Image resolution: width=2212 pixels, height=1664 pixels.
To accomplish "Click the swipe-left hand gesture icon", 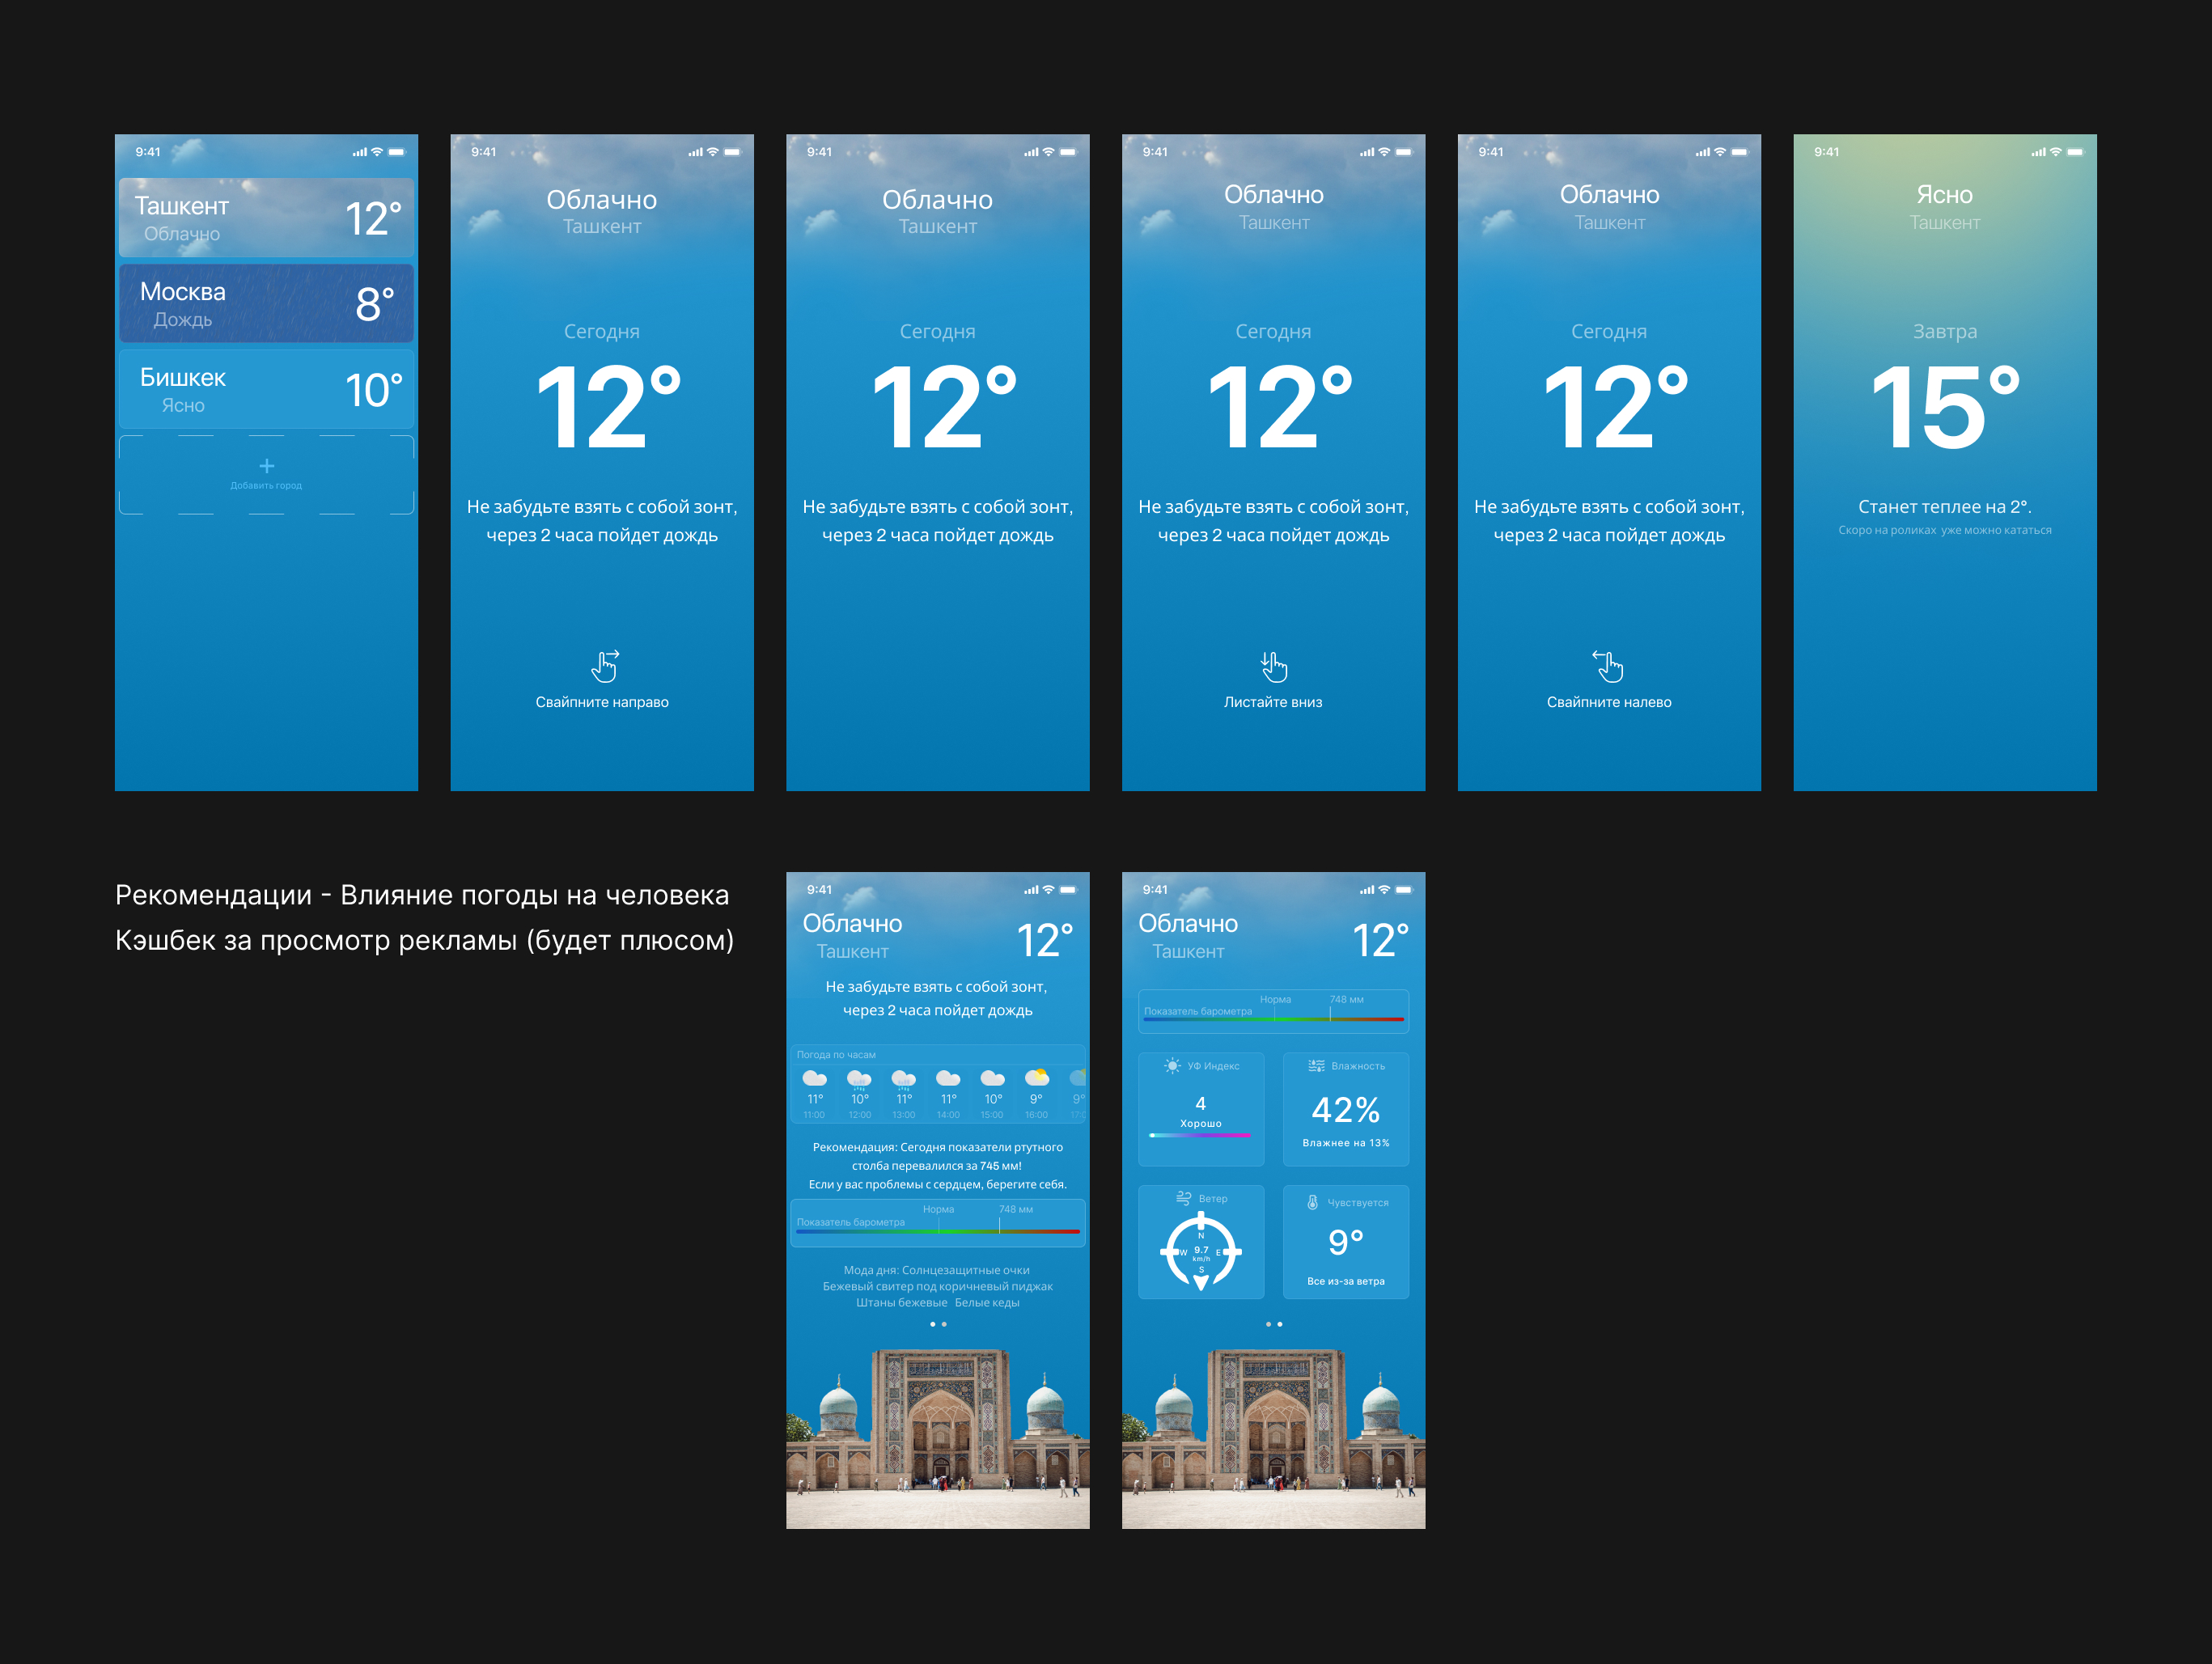I will click(1608, 665).
